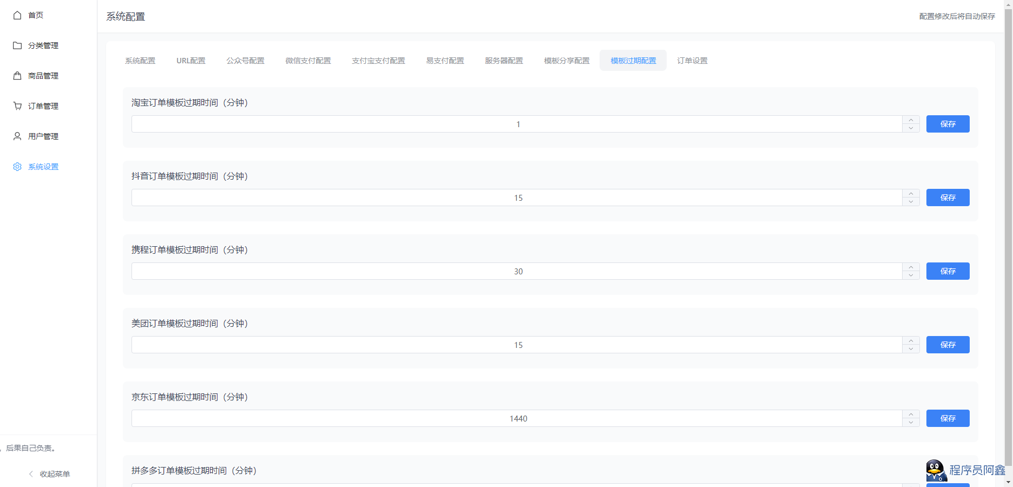Click the 收起菜单 collapse arrow icon

pyautogui.click(x=31, y=474)
